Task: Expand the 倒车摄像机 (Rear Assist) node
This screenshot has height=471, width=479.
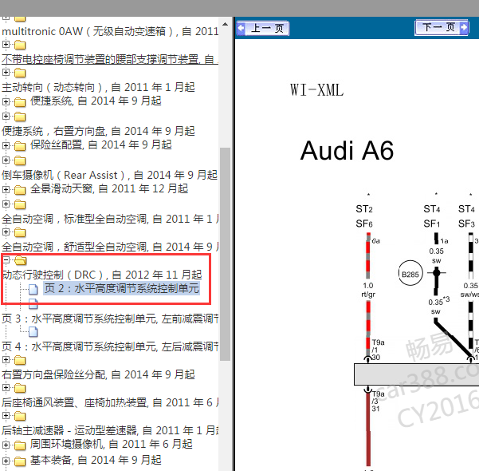Action: [x=6, y=160]
